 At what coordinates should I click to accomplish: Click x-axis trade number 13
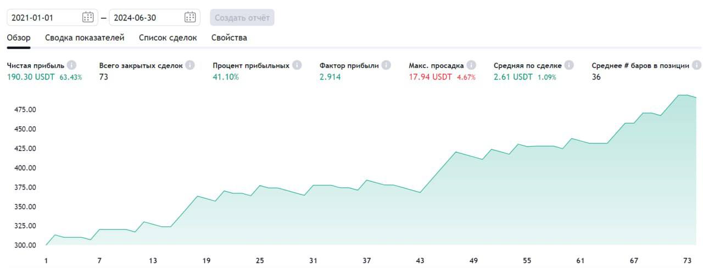click(153, 260)
